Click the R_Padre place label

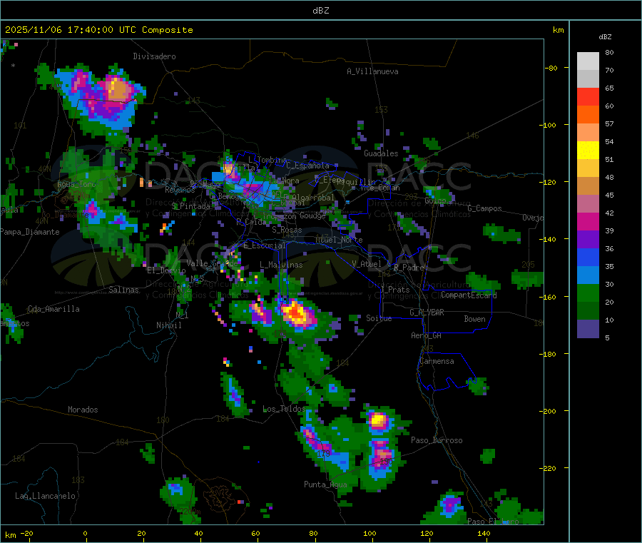coord(409,268)
